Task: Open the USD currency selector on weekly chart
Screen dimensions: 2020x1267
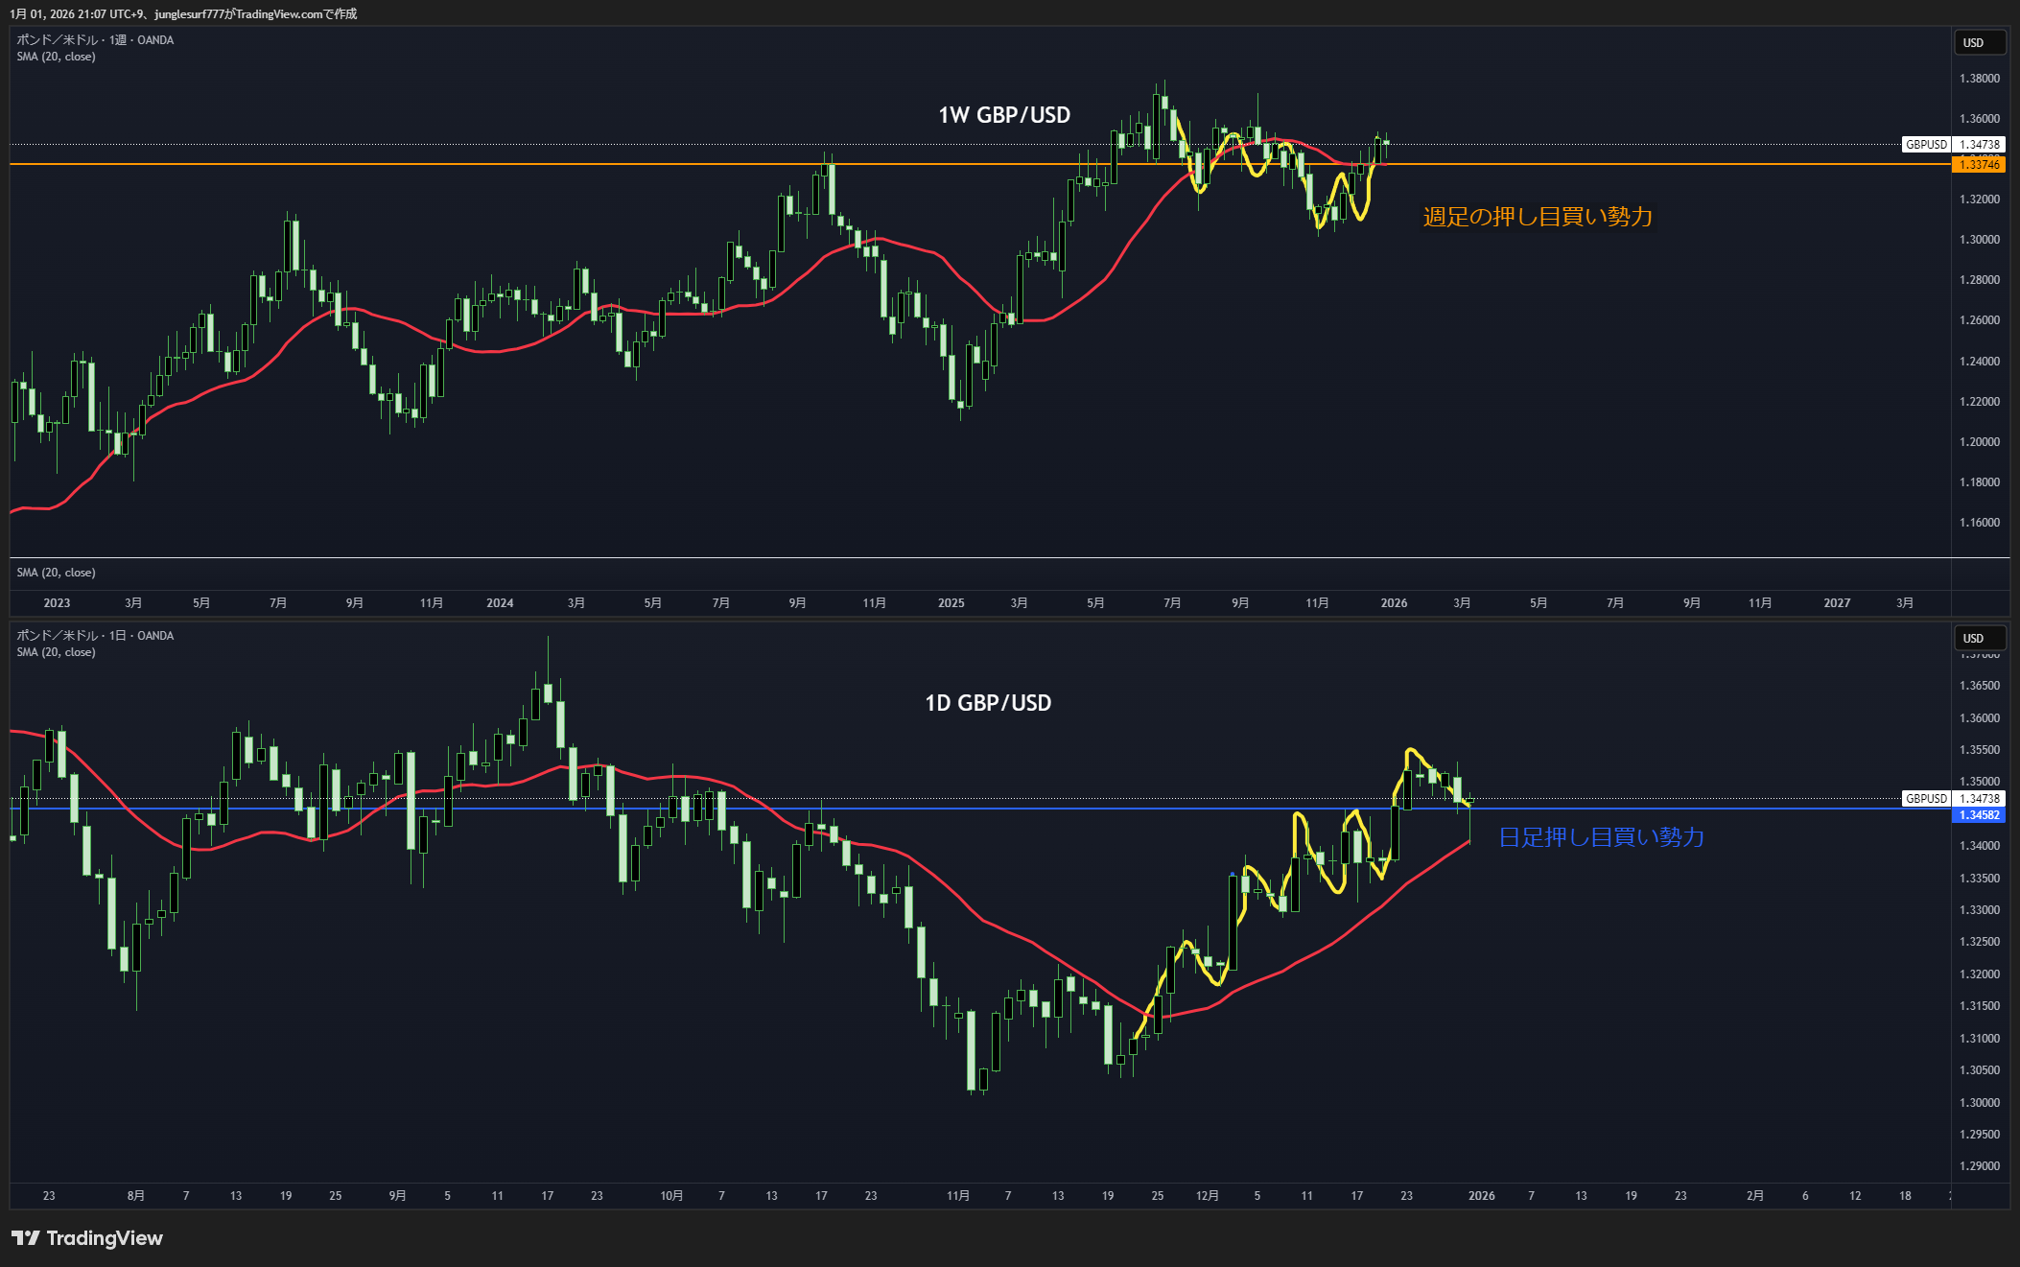Action: tap(1979, 43)
